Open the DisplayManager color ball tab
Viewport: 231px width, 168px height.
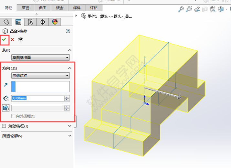pyautogui.click(x=55, y=22)
